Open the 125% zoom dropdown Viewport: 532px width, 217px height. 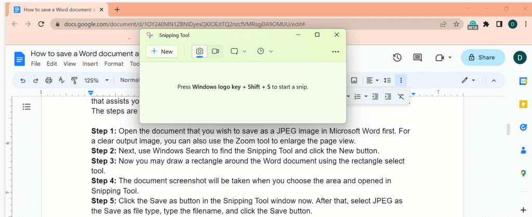tap(96, 80)
